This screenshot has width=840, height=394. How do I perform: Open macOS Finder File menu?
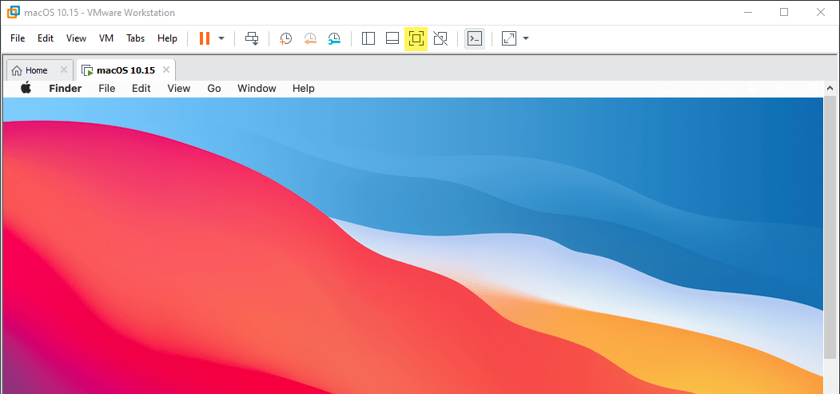[x=106, y=89]
